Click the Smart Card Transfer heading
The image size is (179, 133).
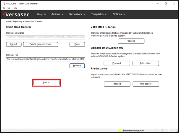coord(19,27)
